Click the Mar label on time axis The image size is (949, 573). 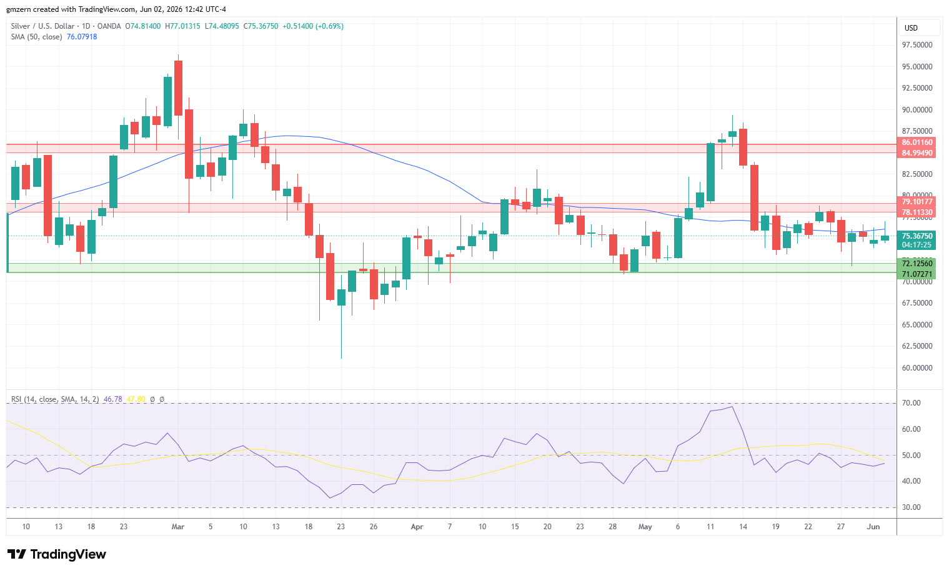coord(178,527)
